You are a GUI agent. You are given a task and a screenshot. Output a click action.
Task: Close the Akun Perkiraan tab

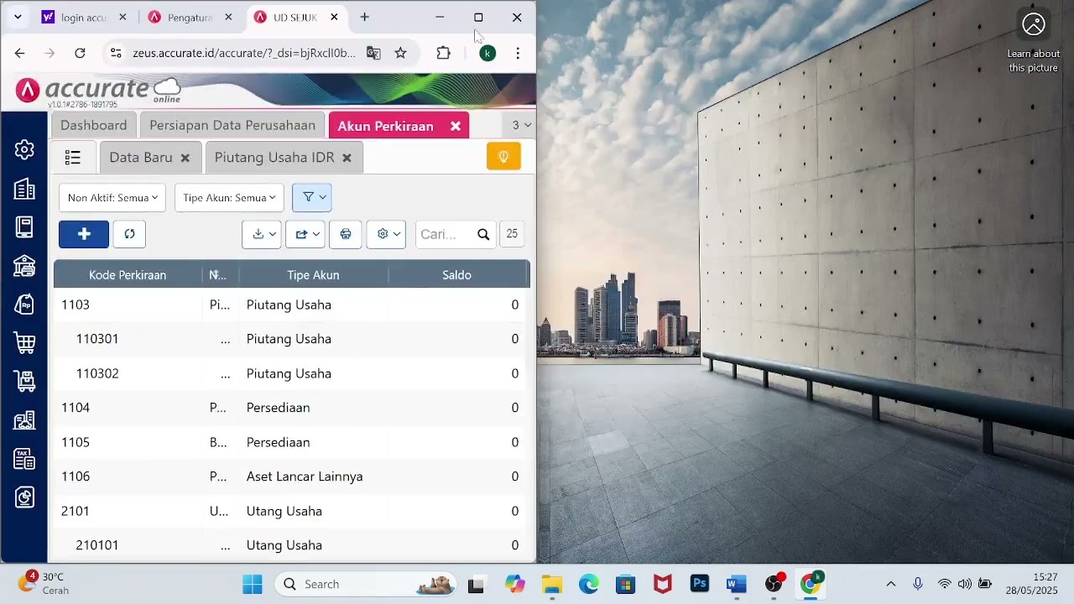[x=456, y=126]
